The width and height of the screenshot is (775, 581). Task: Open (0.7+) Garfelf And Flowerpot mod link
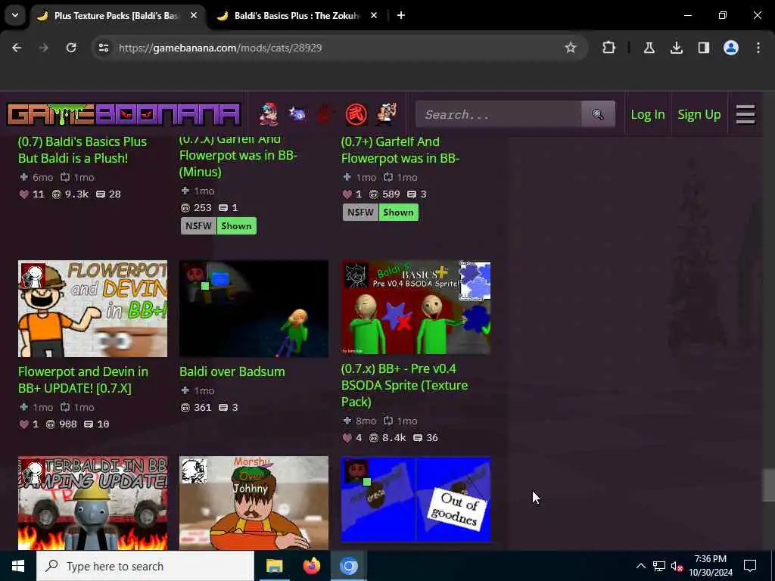pos(400,150)
